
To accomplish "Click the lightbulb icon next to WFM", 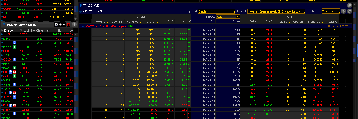I will [15, 85].
